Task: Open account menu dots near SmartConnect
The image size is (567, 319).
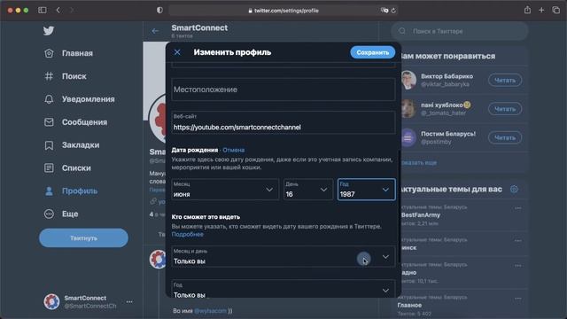Action: click(129, 301)
